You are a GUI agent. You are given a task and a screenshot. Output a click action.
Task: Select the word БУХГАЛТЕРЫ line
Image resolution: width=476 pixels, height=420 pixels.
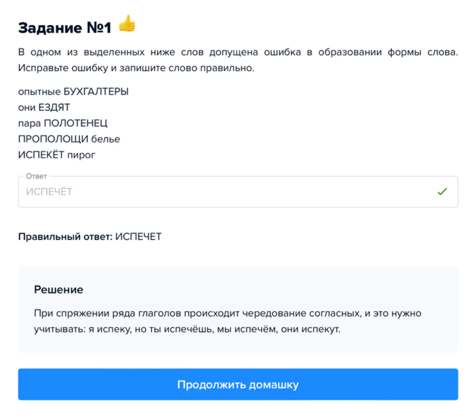pyautogui.click(x=73, y=92)
